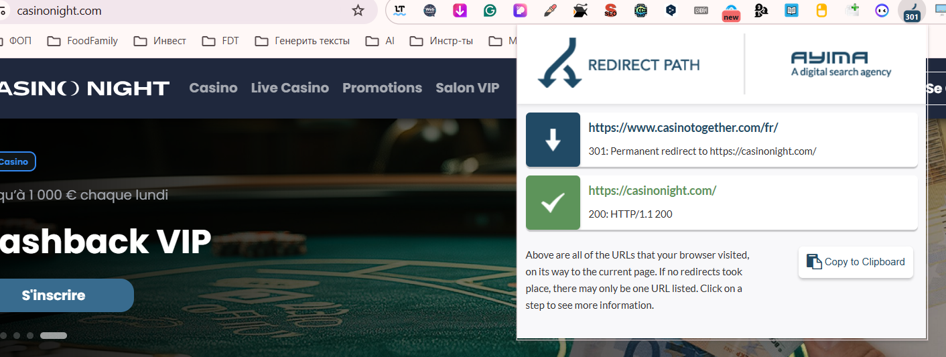Open the red SEO extension
946x357 pixels.
point(610,10)
